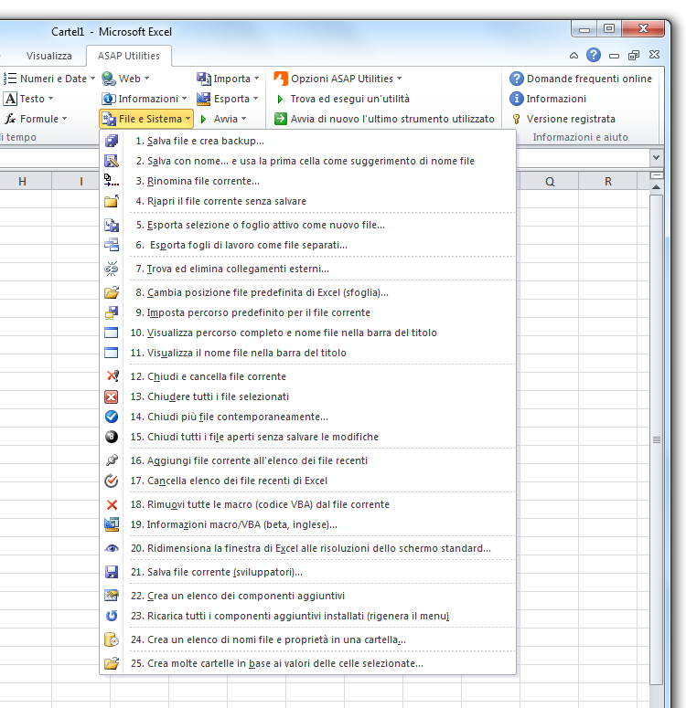
Task: Expand the formula bar with its arrow
Action: click(656, 157)
